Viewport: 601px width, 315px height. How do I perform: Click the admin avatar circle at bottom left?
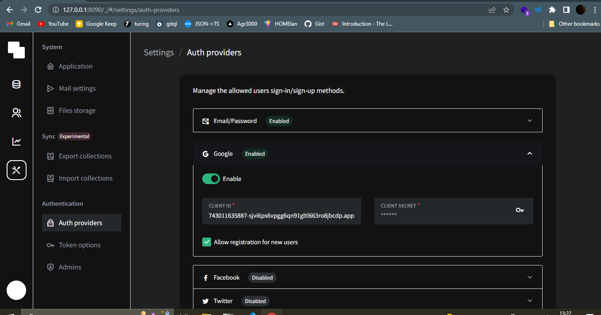(x=16, y=290)
